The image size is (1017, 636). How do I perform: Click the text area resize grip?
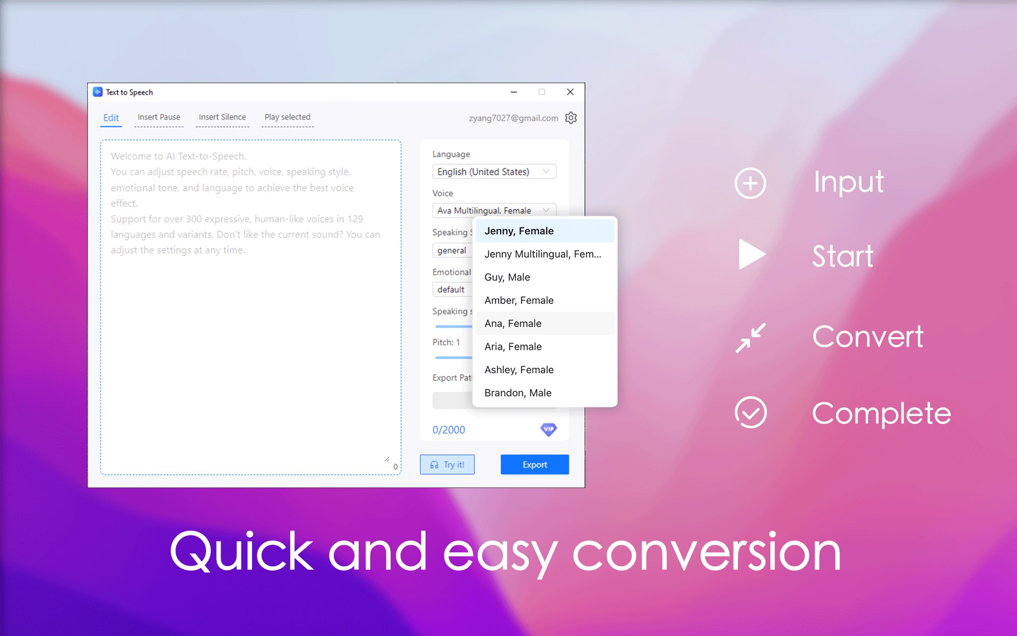(387, 460)
